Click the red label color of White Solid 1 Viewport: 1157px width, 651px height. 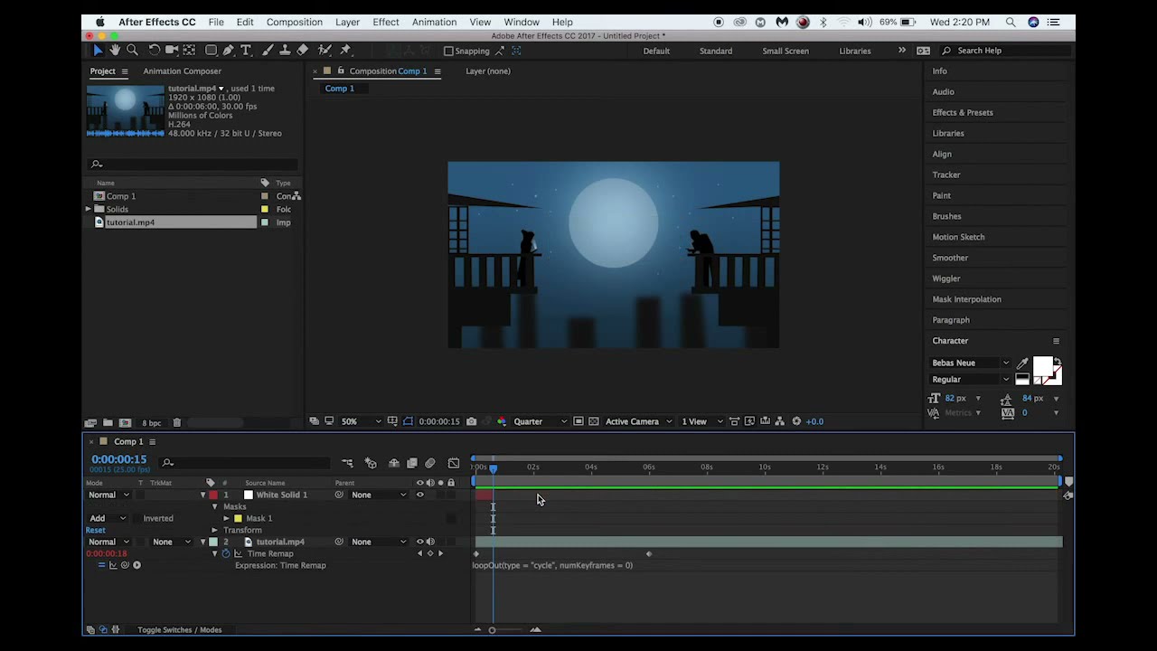tap(213, 495)
